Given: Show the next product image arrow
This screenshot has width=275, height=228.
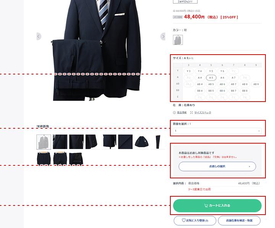Looking at the screenshot, I should click(163, 37).
